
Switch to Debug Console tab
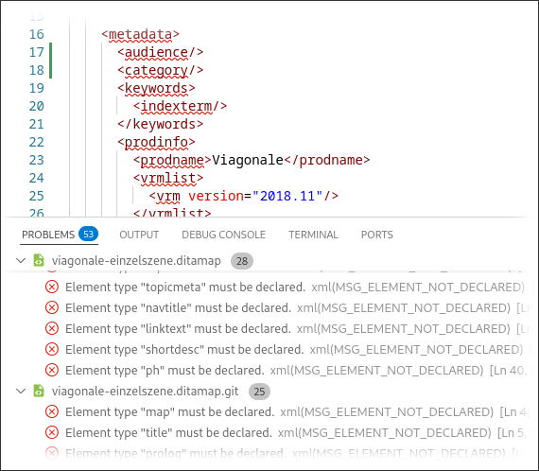pos(223,235)
